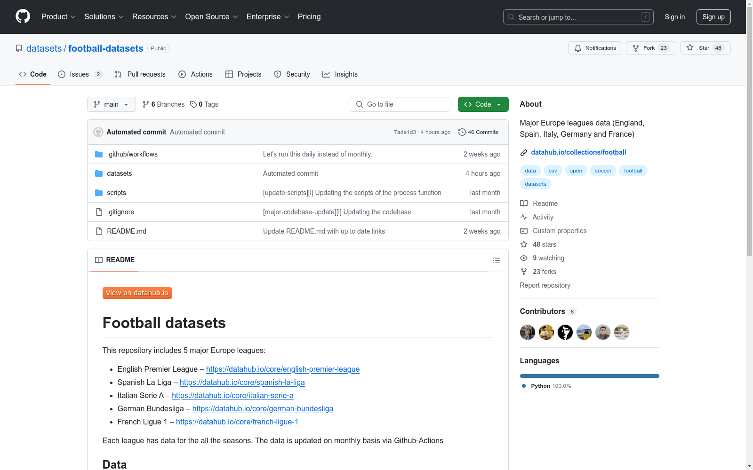The width and height of the screenshot is (753, 470).
Task: Open the green Code dropdown button
Action: click(x=483, y=104)
